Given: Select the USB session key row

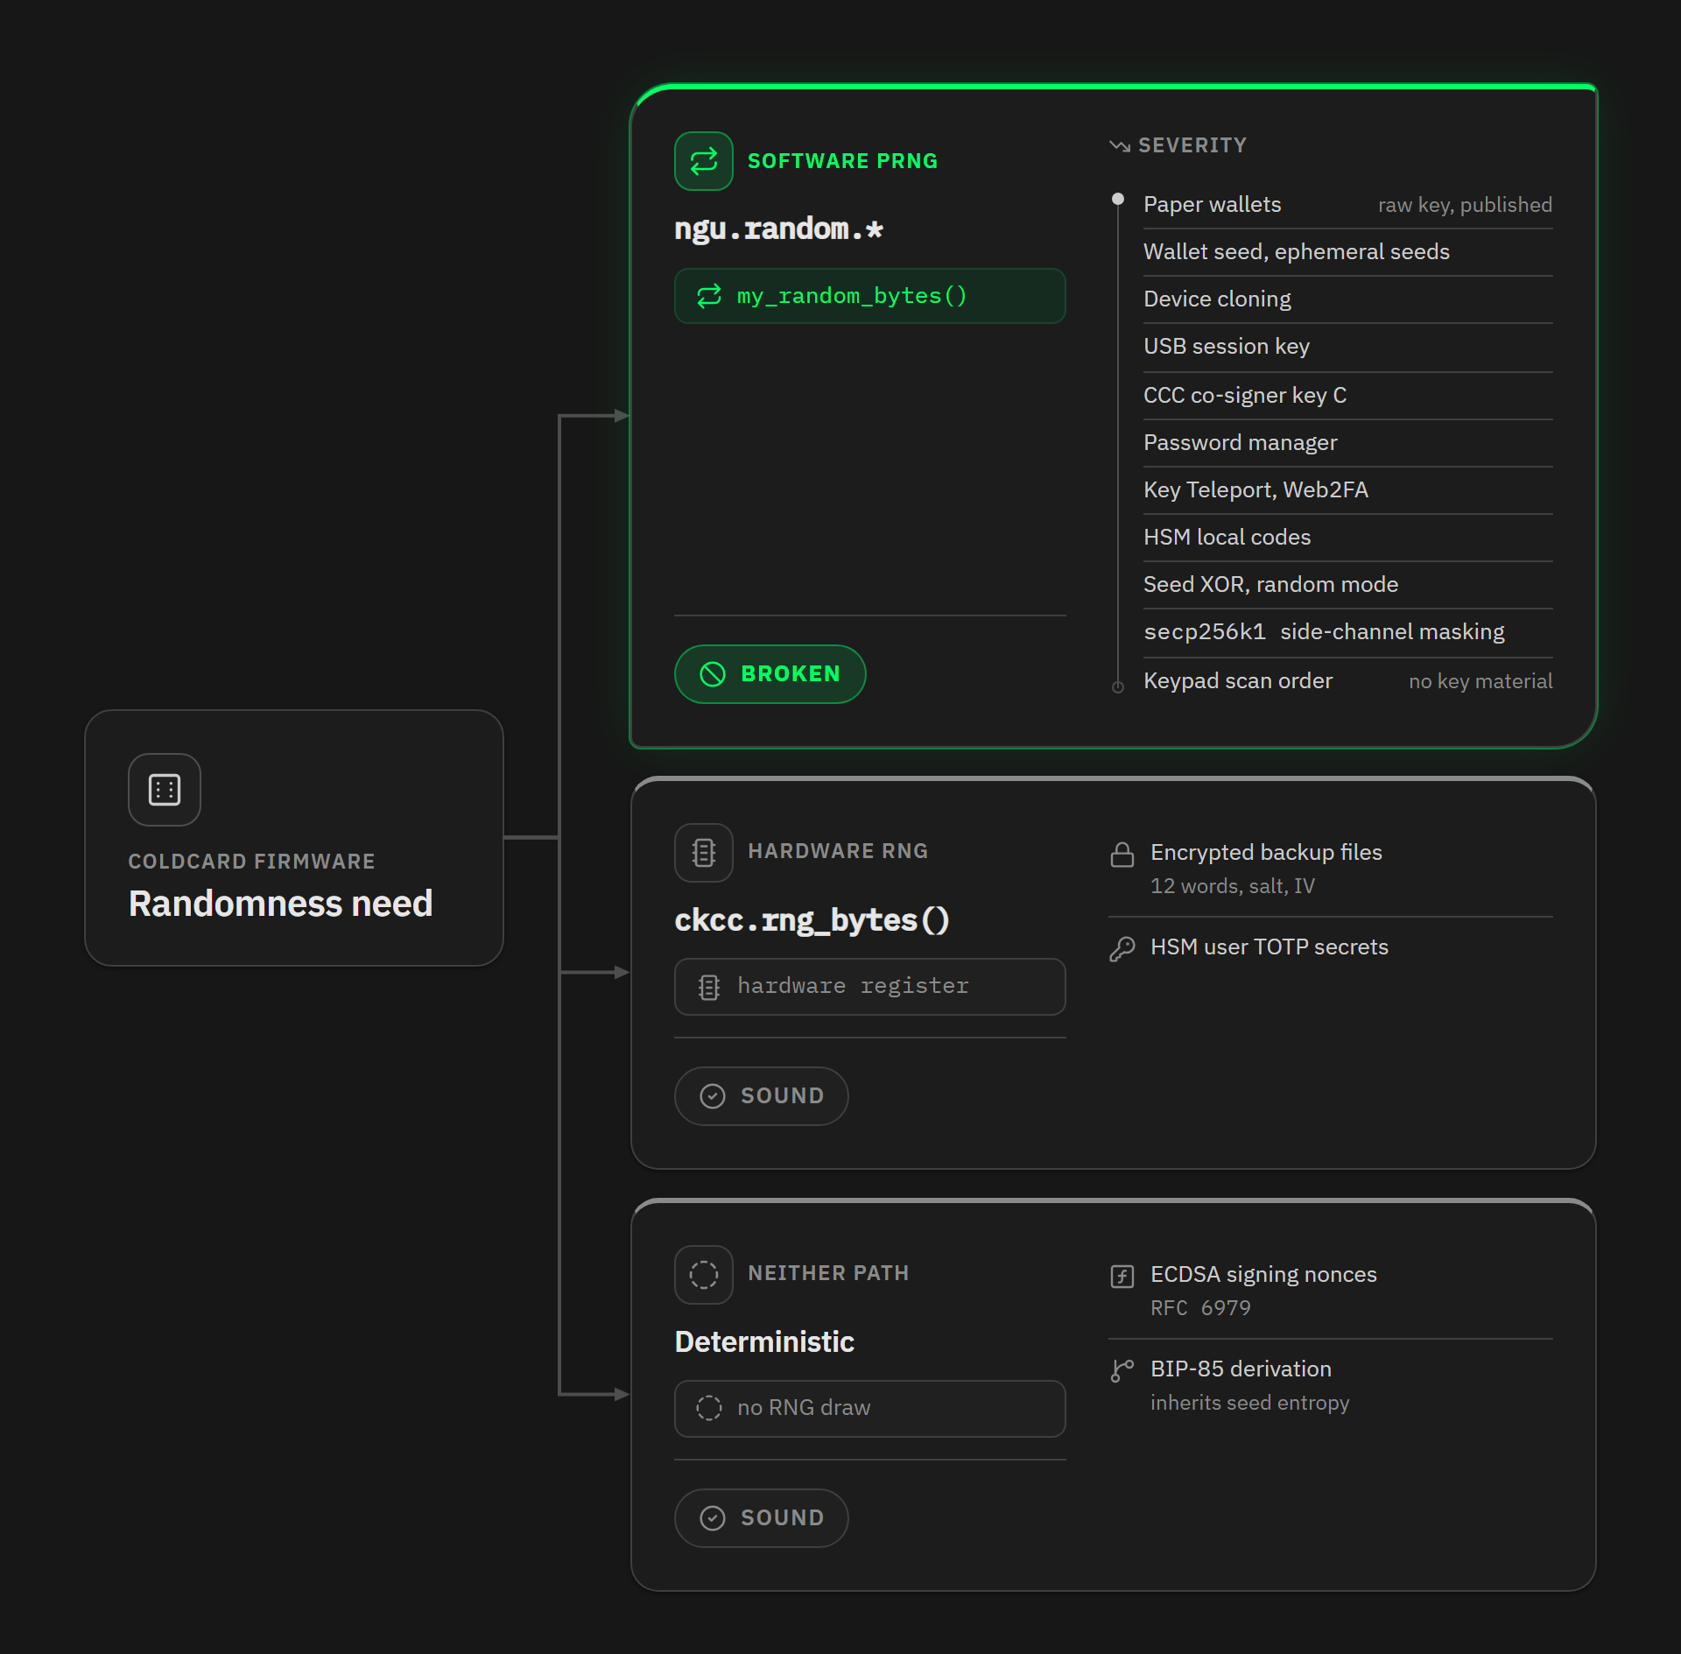Looking at the screenshot, I should pyautogui.click(x=1348, y=347).
